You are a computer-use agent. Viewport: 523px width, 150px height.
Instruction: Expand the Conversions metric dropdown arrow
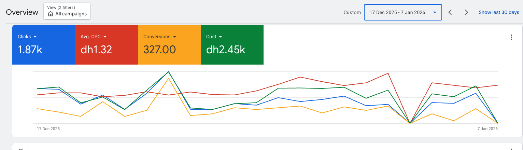pos(174,37)
